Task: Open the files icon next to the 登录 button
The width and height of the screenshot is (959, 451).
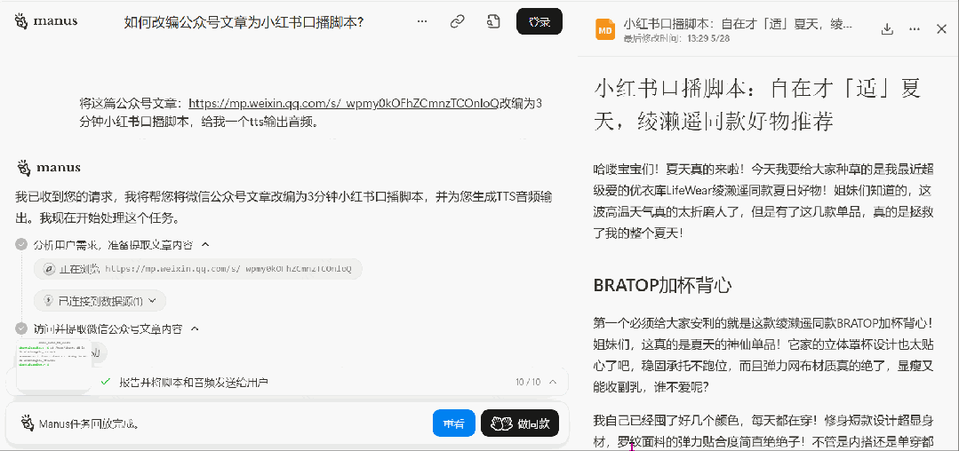Action: (x=493, y=22)
